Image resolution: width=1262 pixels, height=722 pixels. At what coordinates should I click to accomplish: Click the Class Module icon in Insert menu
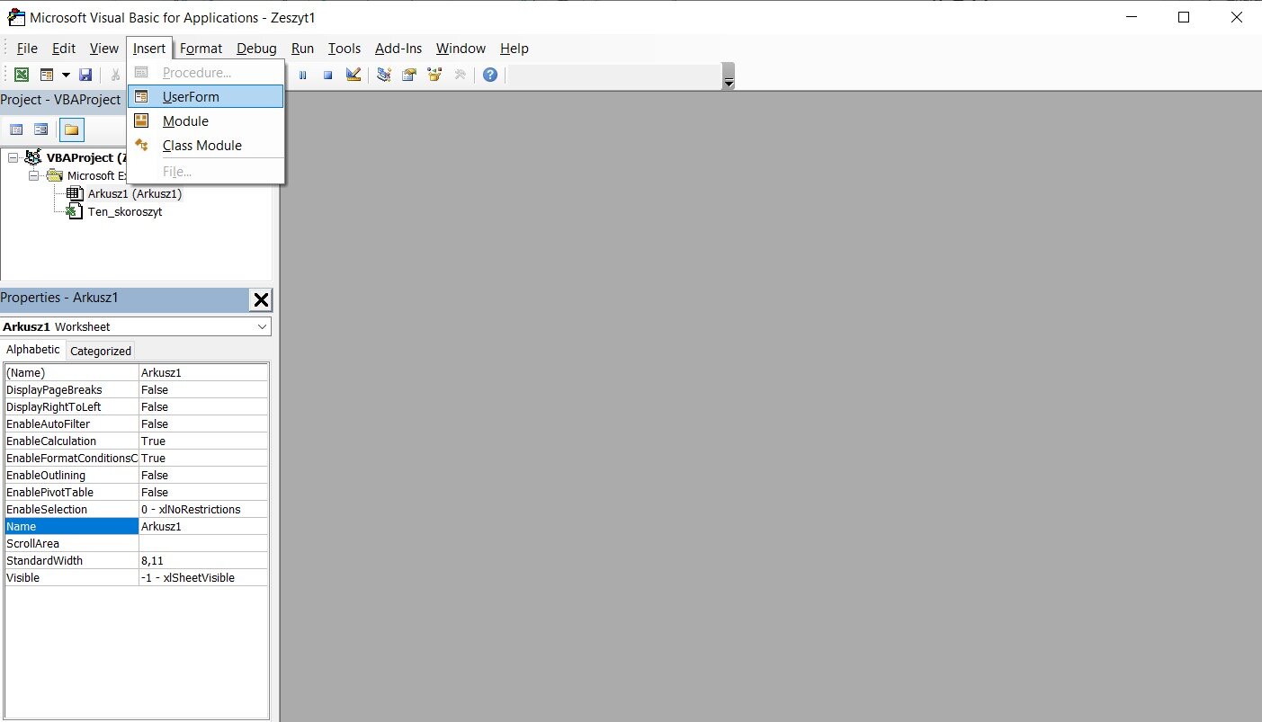tap(142, 145)
